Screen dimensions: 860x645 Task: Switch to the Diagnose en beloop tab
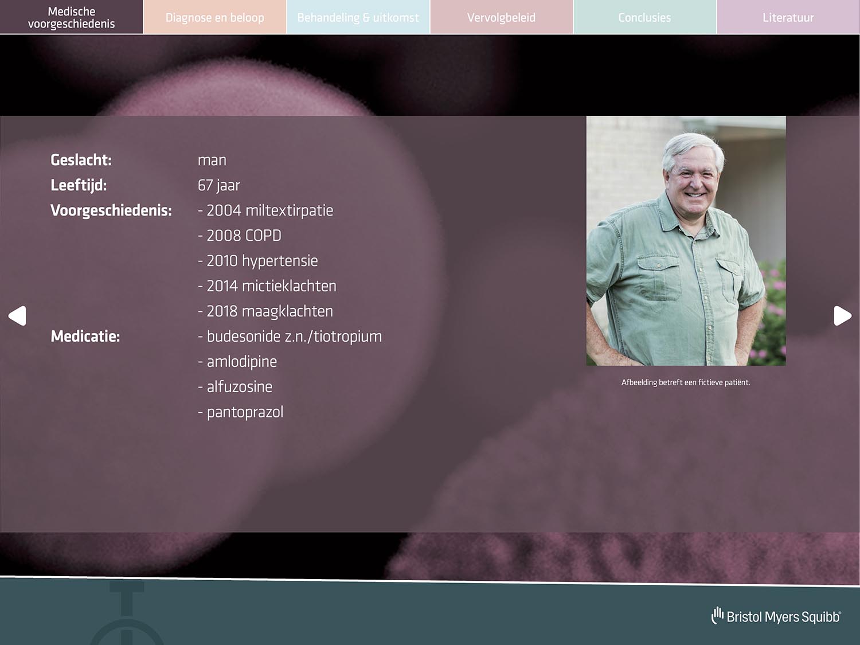[215, 17]
